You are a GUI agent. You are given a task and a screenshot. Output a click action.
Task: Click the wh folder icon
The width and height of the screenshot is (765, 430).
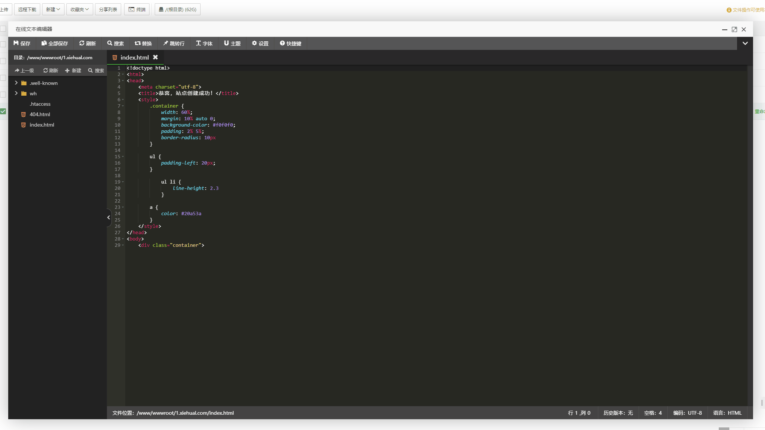tap(24, 93)
